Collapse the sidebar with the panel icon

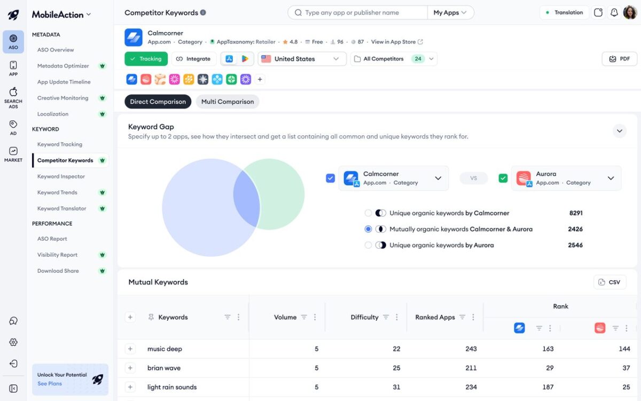[x=13, y=389]
